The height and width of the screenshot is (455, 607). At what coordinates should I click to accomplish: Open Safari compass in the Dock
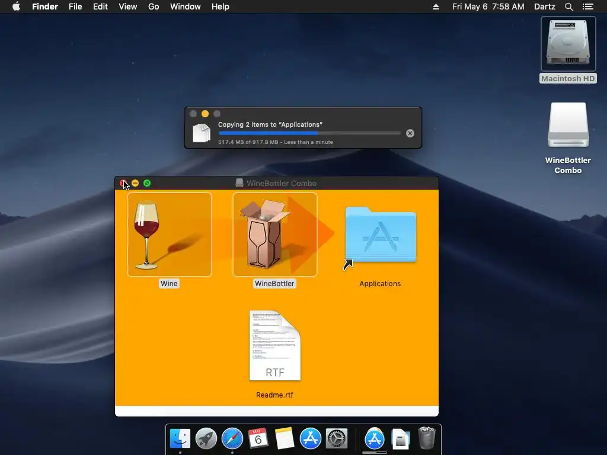(x=232, y=438)
